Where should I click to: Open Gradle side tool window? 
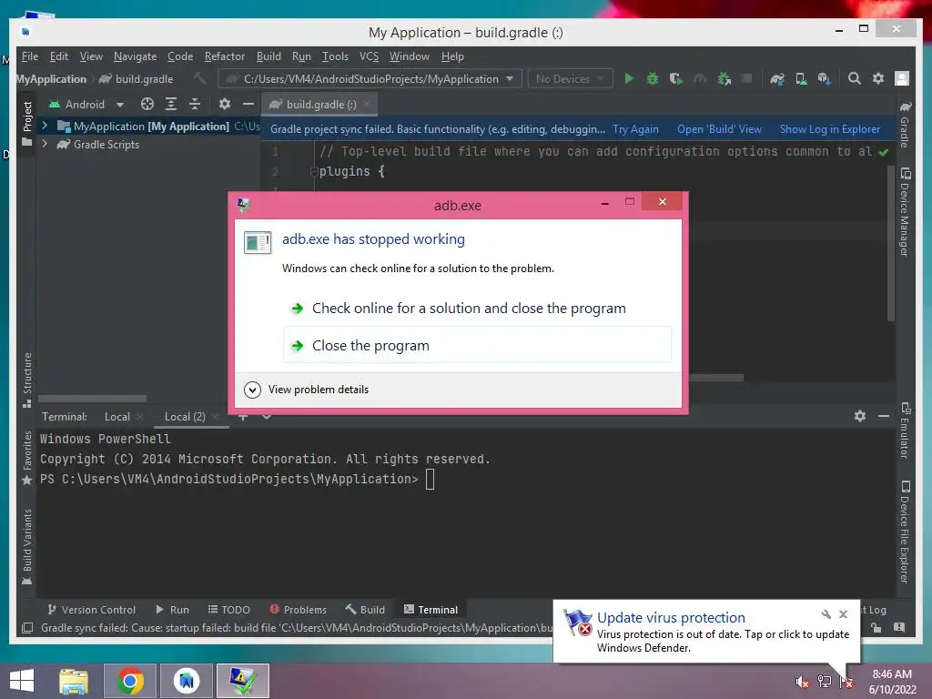905,125
